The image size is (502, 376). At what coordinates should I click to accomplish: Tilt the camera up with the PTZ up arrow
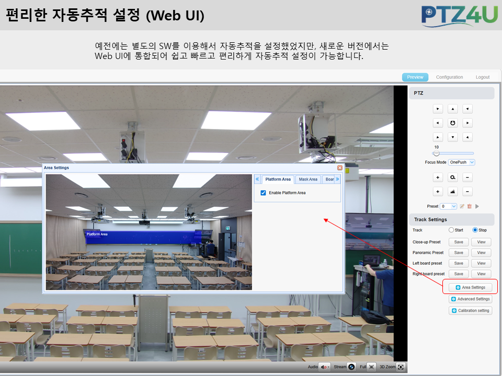point(452,109)
